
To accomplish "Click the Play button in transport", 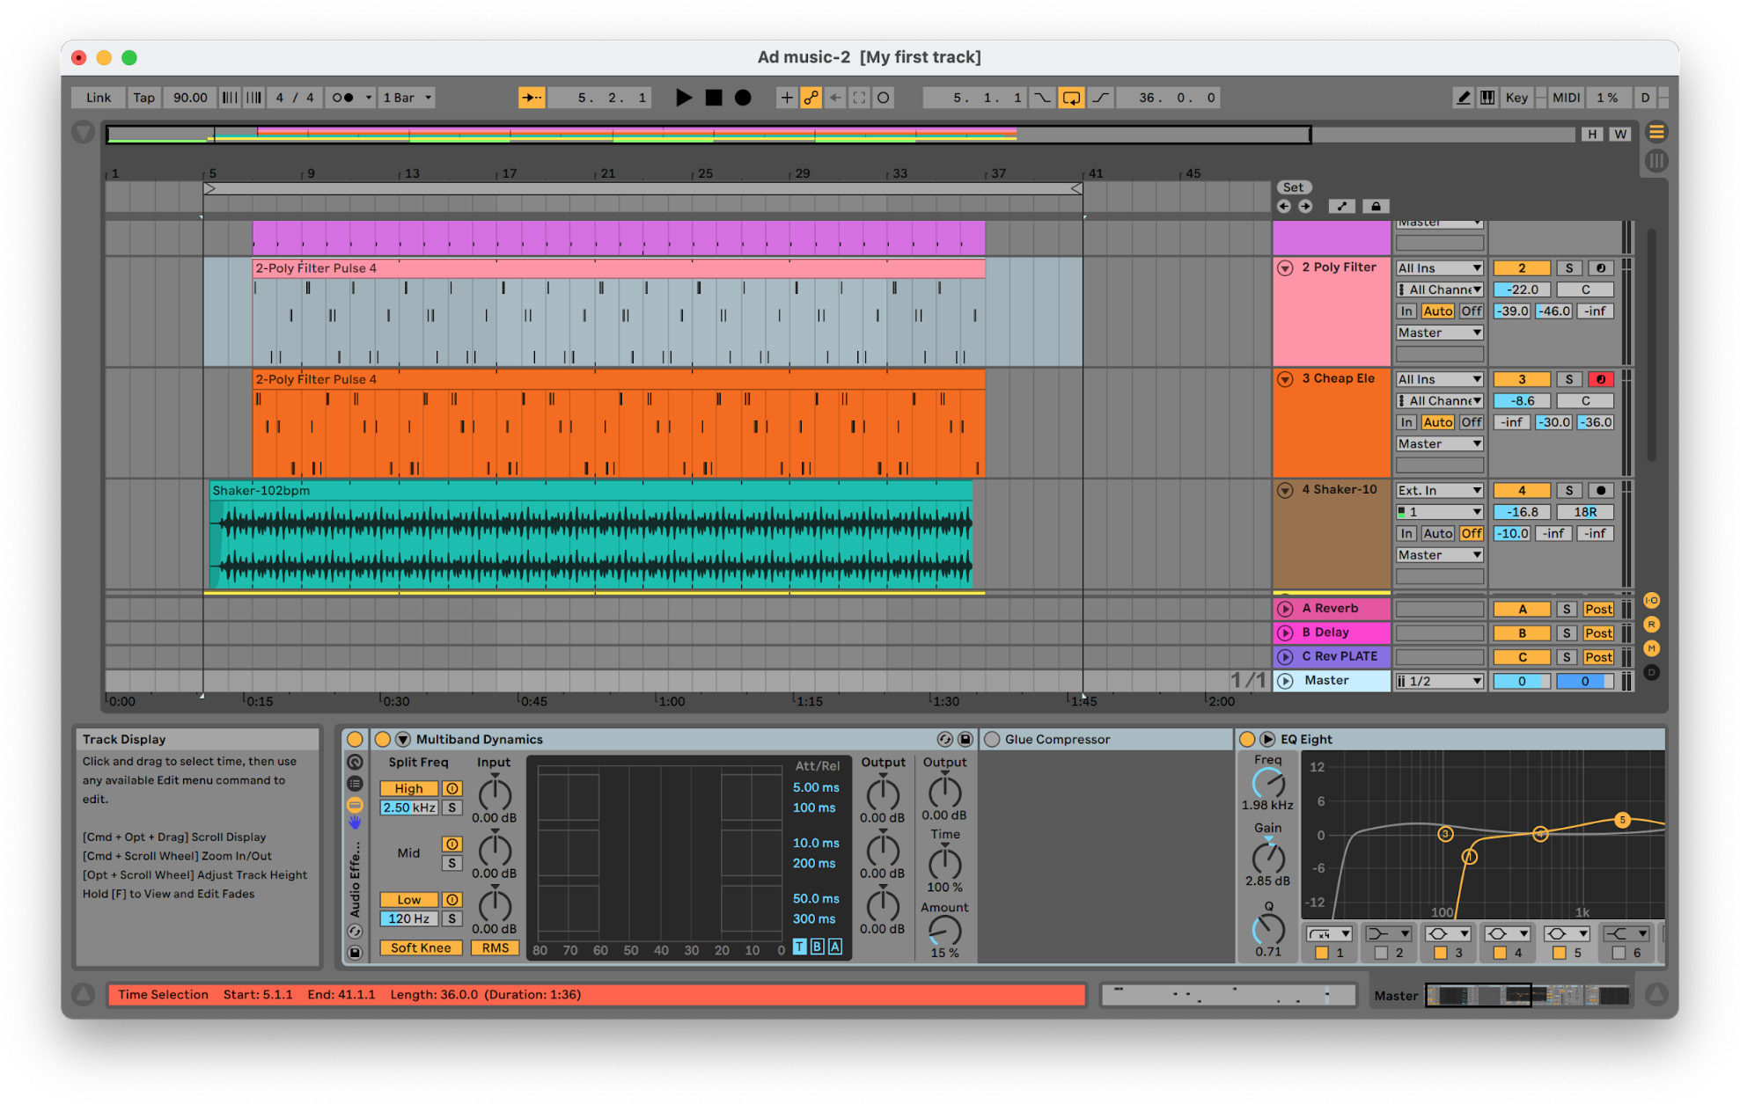I will click(683, 98).
